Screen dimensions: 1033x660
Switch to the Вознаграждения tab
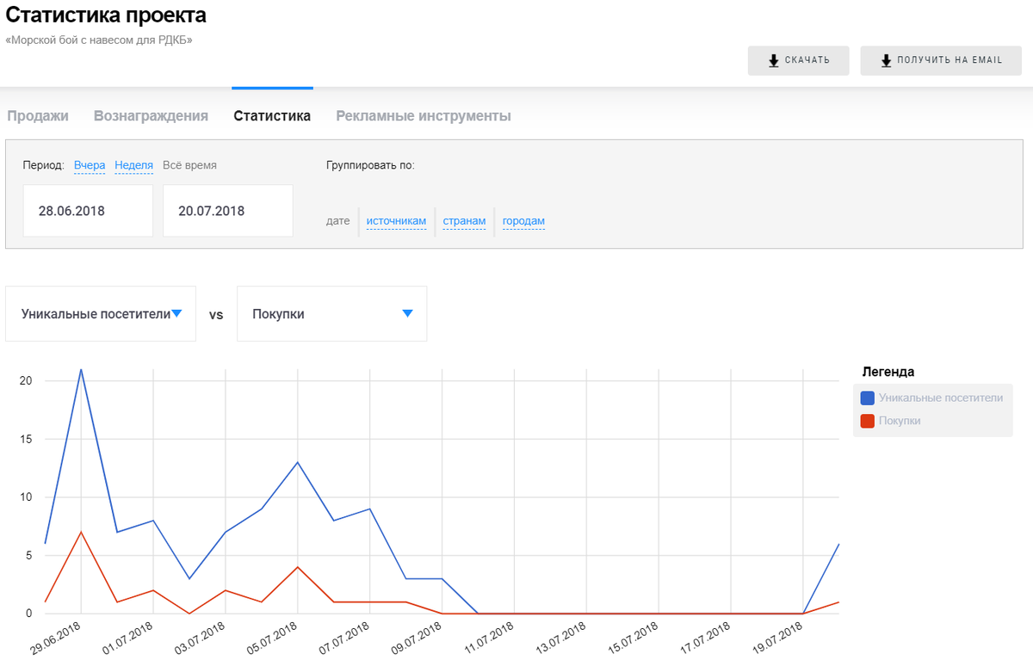pos(151,116)
